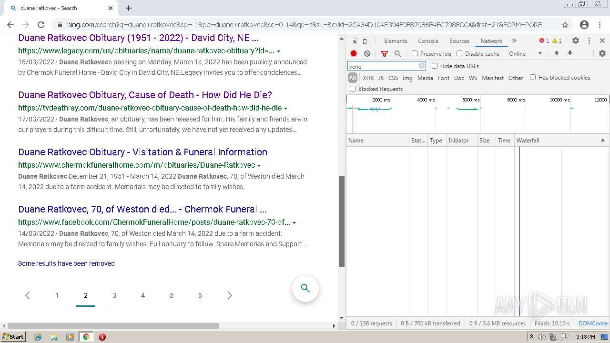
Task: Check Hide data URLs
Action: click(435, 66)
